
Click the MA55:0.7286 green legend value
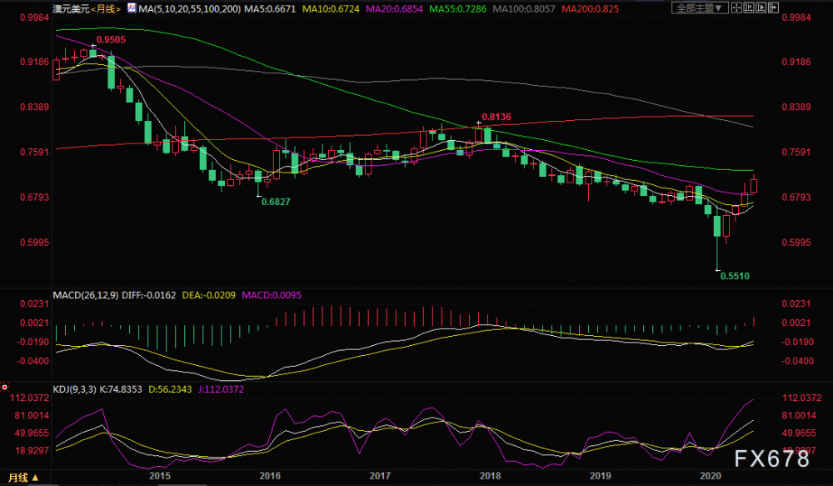[x=458, y=9]
